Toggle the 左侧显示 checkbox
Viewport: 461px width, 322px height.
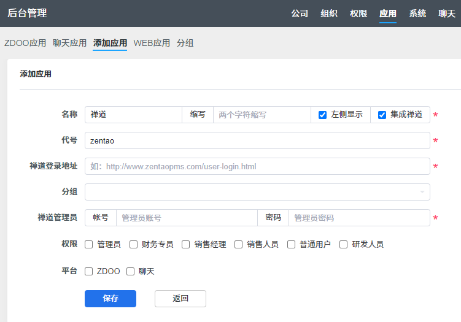[x=323, y=115]
